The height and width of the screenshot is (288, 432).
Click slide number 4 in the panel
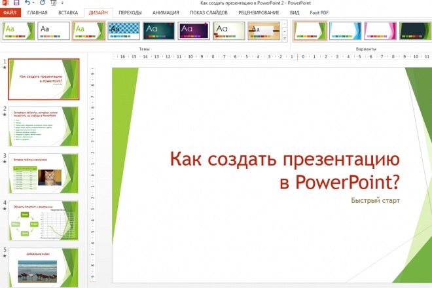[x=5, y=202]
